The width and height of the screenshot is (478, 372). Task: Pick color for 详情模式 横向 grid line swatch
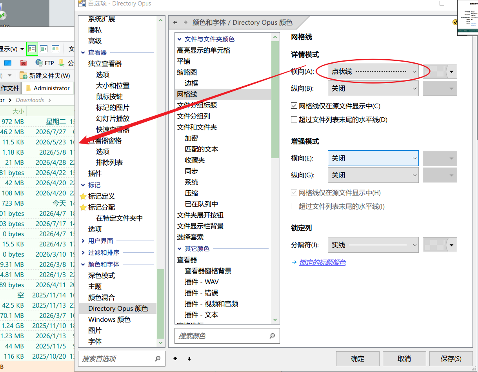(x=440, y=72)
